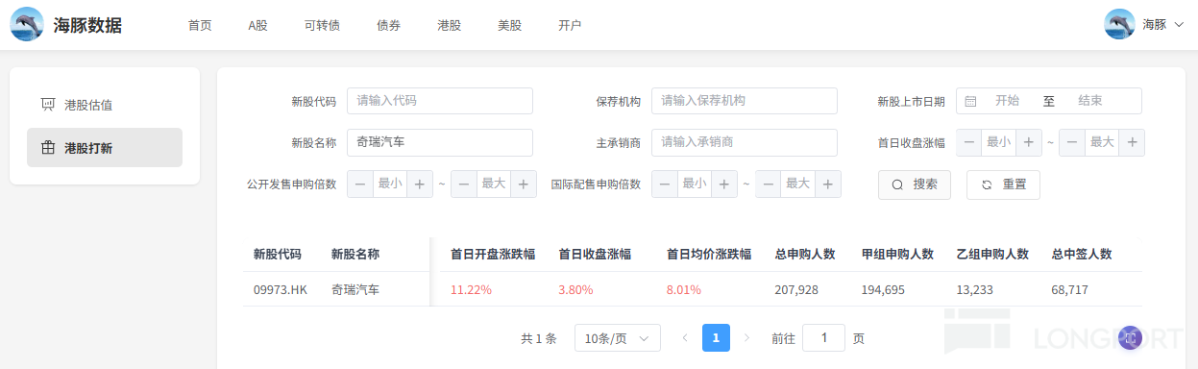
Task: Click the calendar icon in date range
Action: point(970,101)
